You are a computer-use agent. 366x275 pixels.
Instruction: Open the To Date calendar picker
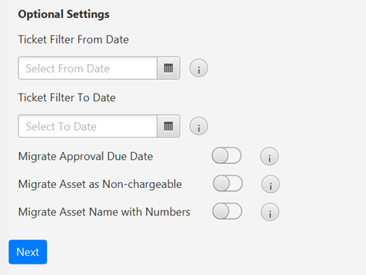pyautogui.click(x=168, y=126)
